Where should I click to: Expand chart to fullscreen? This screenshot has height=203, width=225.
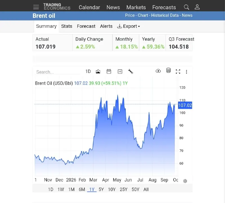click(x=178, y=71)
